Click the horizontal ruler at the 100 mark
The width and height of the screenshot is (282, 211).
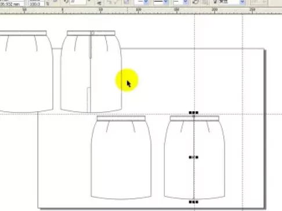[x=139, y=10]
